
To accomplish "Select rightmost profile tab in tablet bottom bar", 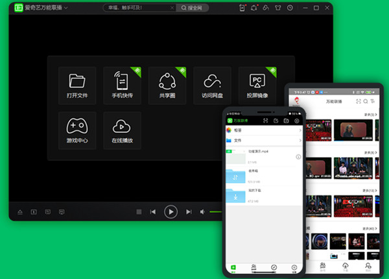I will pyautogui.click(x=368, y=267).
